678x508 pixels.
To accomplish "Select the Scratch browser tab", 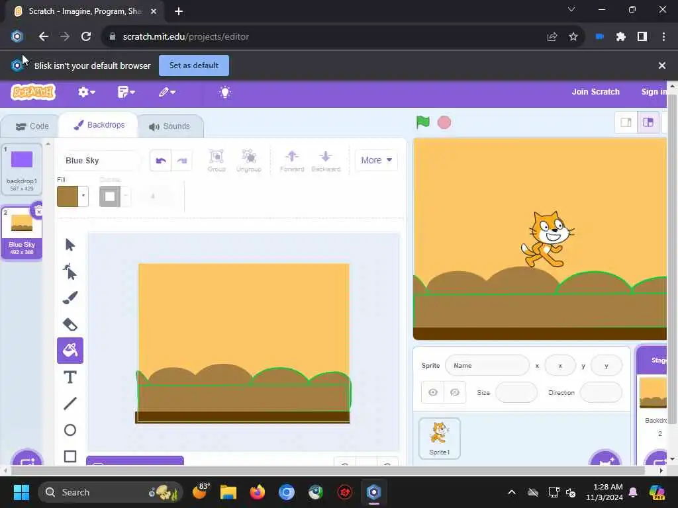I will click(x=85, y=11).
